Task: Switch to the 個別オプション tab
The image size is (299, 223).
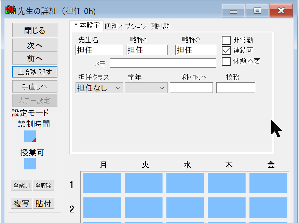Action: [x=126, y=26]
